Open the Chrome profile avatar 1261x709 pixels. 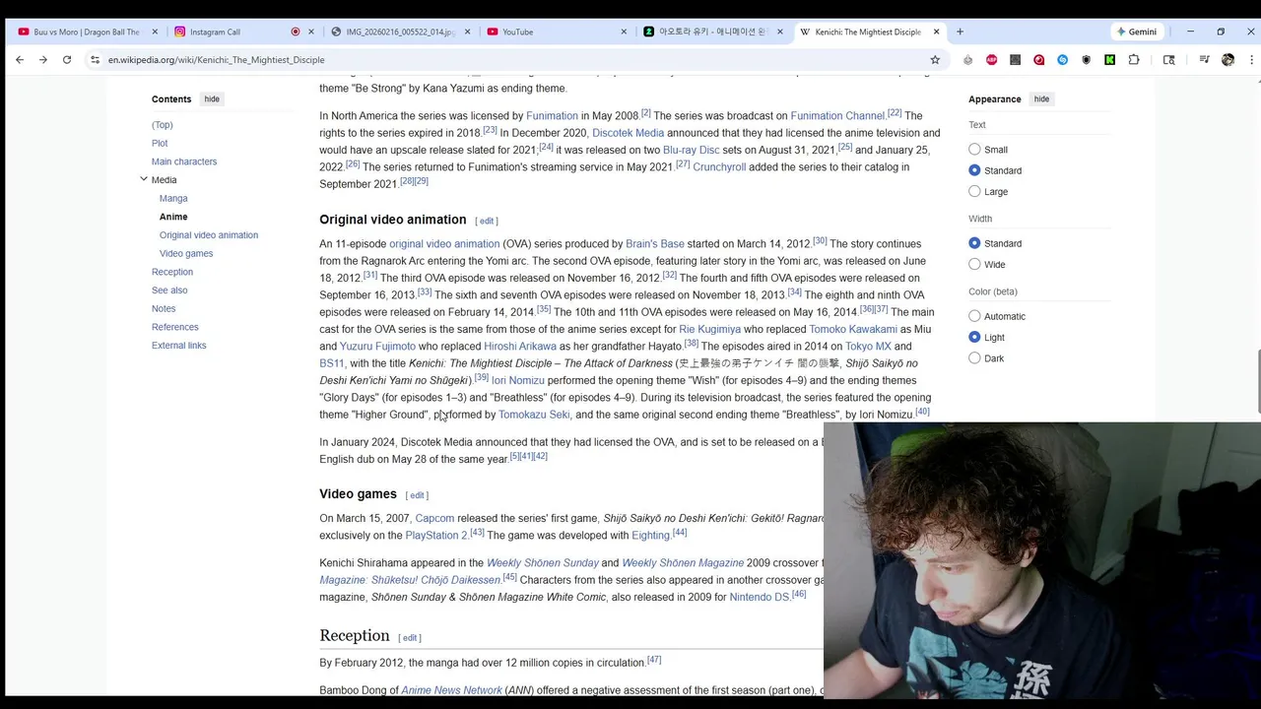[x=1228, y=60]
